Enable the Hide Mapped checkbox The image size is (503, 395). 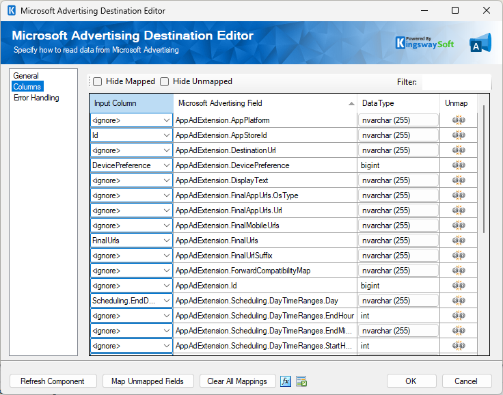click(x=98, y=81)
